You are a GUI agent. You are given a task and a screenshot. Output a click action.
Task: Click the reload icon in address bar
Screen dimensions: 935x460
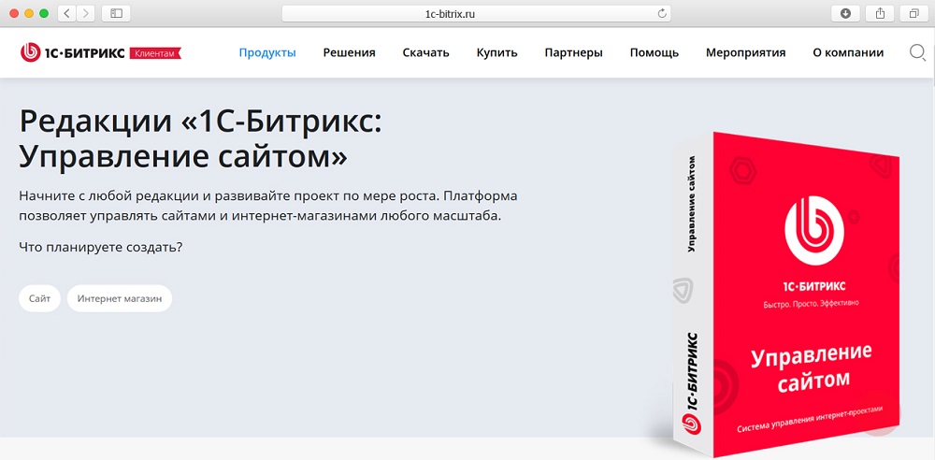click(x=661, y=14)
